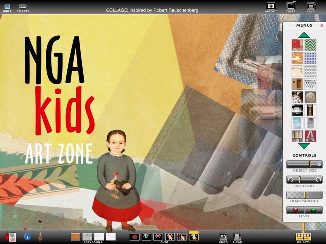The height and width of the screenshot is (244, 326).
Task: Go back via NGA kids home icon
Action: click(x=10, y=237)
